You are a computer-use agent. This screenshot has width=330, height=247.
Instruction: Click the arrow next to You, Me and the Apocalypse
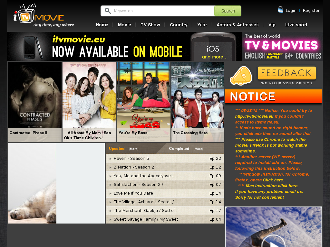[110, 176]
